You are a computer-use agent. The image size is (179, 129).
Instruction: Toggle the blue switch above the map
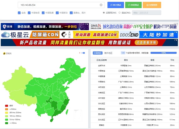tap(83, 53)
